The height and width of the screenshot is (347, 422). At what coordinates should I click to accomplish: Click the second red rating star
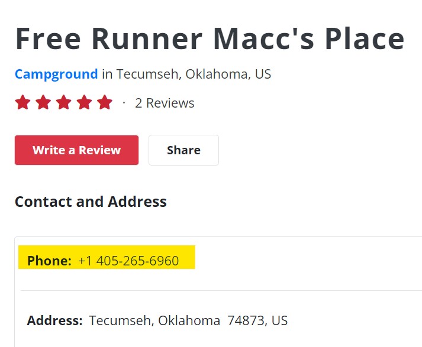(43, 103)
